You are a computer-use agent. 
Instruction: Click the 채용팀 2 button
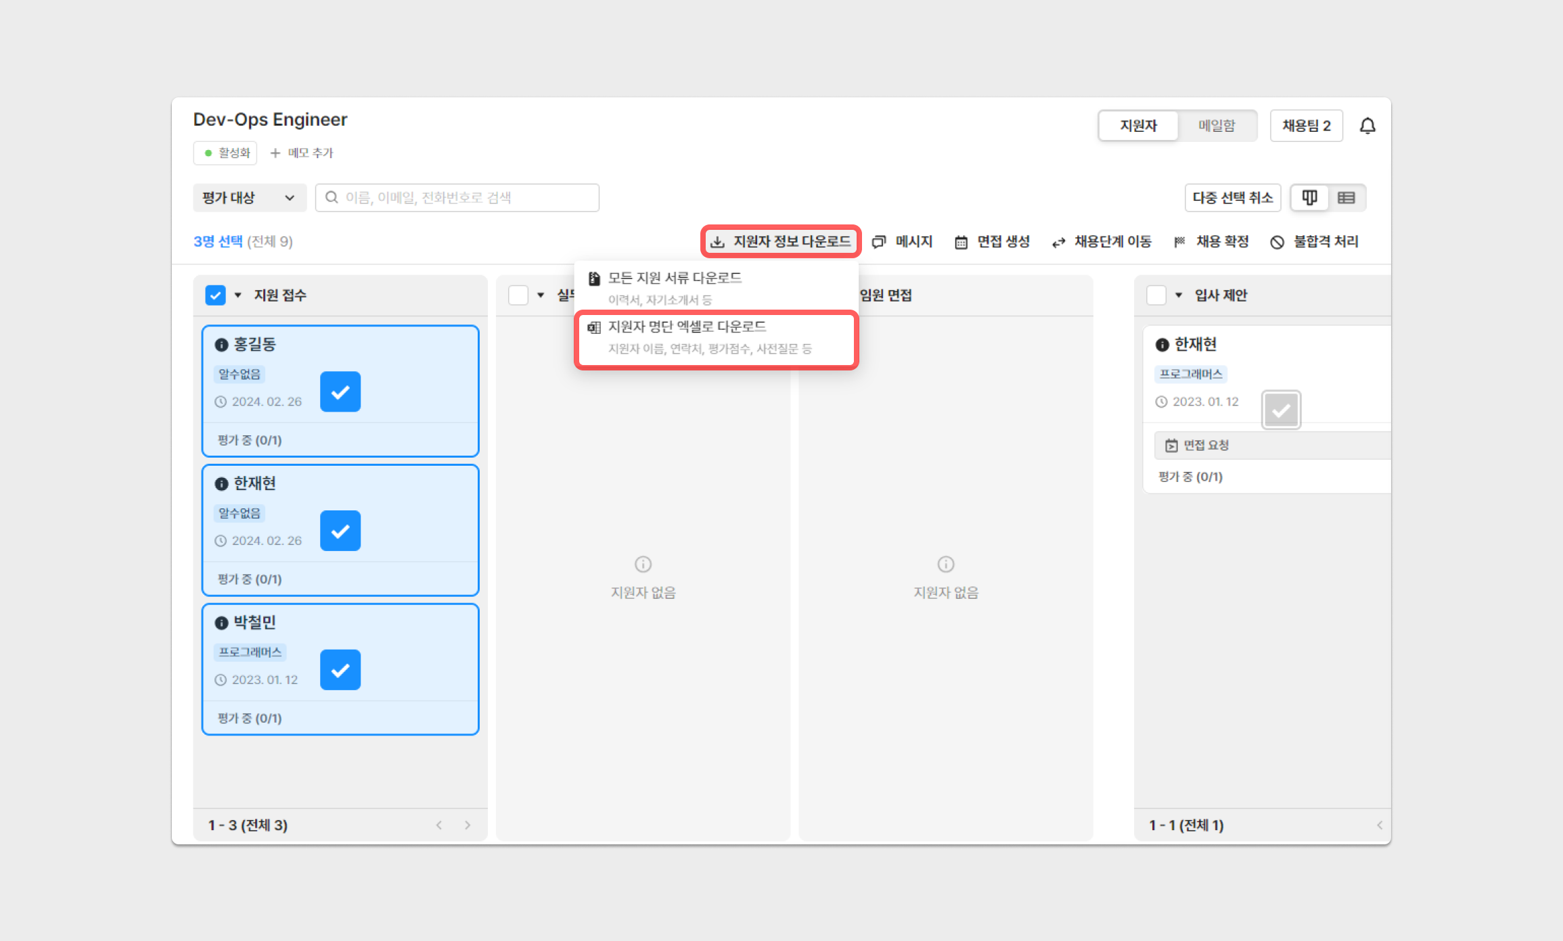click(x=1306, y=126)
